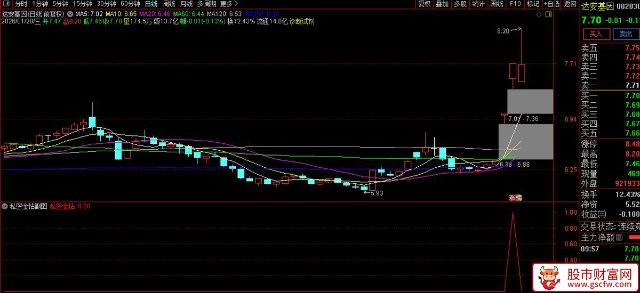The width and height of the screenshot is (640, 293).
Task: Expand the 更多 periods menu
Action: click(229, 4)
